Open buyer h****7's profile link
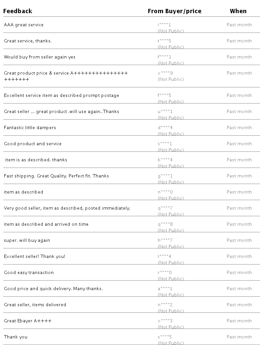The width and height of the screenshot is (263, 345). [x=165, y=241]
